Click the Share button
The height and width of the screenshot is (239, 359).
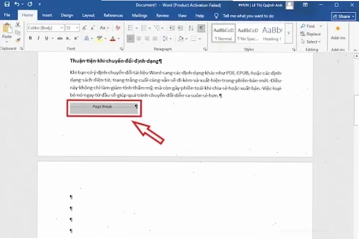pyautogui.click(x=343, y=16)
